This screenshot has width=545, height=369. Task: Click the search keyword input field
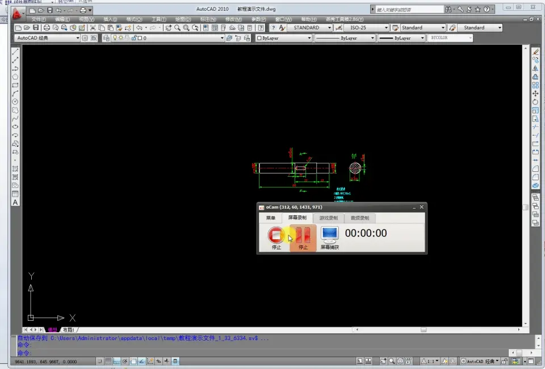409,10
